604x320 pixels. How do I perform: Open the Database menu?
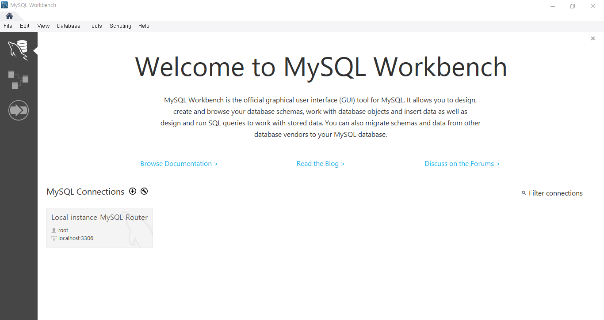click(x=69, y=26)
